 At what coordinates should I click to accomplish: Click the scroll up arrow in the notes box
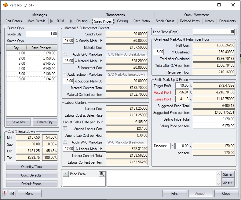(218, 173)
